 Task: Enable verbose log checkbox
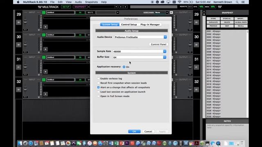pos(98,78)
